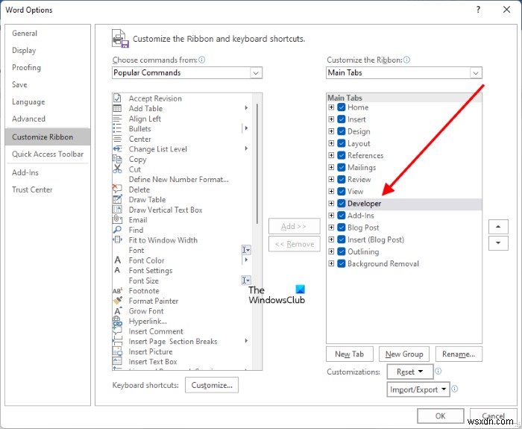
Task: Click the Word Options help question mark
Action: [478, 10]
